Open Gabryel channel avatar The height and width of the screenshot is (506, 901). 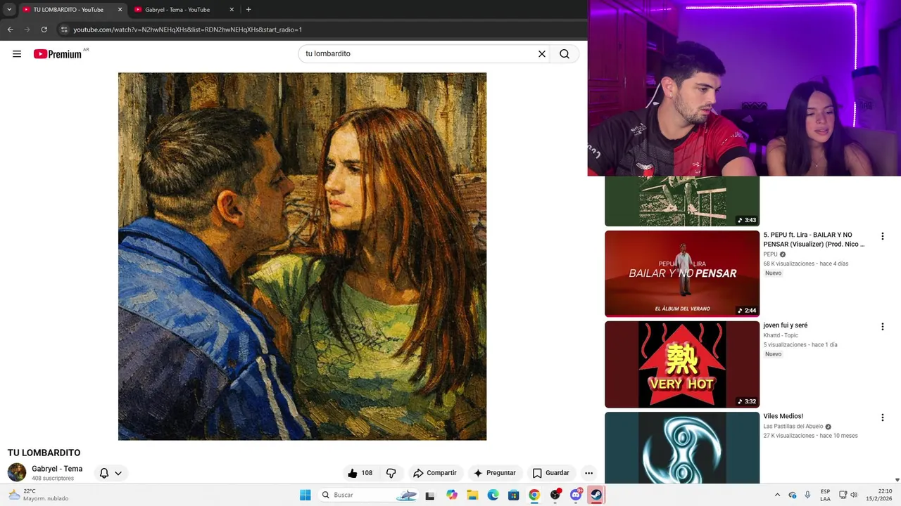coord(17,472)
